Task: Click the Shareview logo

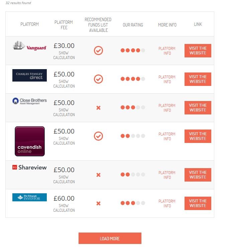Action: [29, 167]
